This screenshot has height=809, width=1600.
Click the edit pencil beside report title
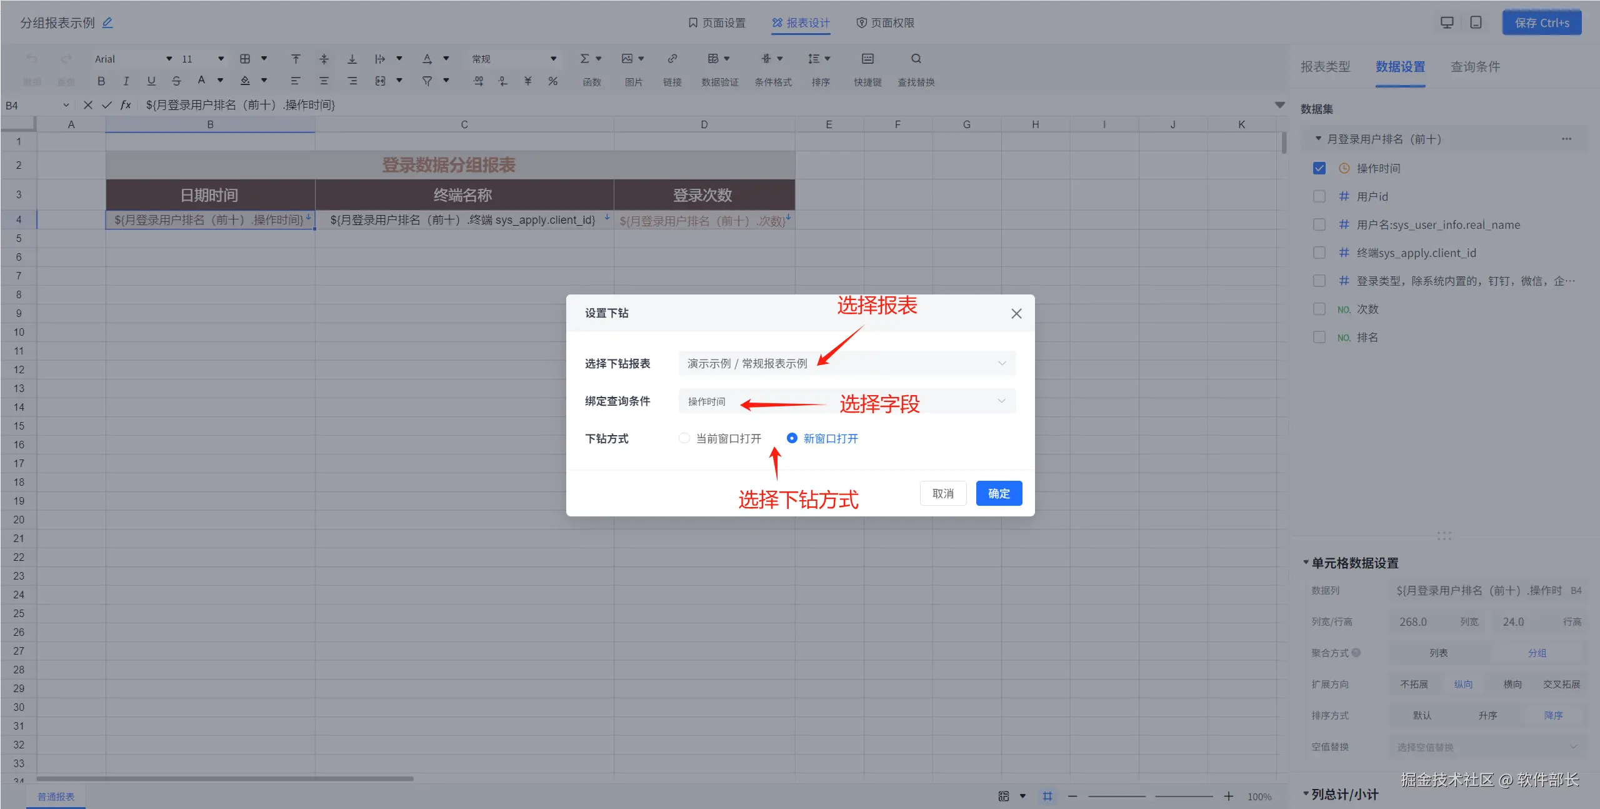[x=107, y=23]
